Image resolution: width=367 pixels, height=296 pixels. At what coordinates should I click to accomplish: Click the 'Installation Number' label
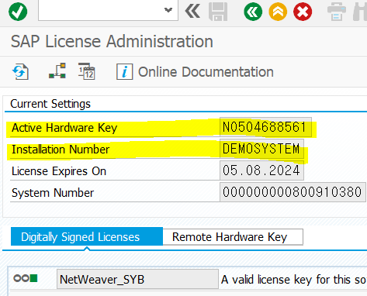[61, 150]
